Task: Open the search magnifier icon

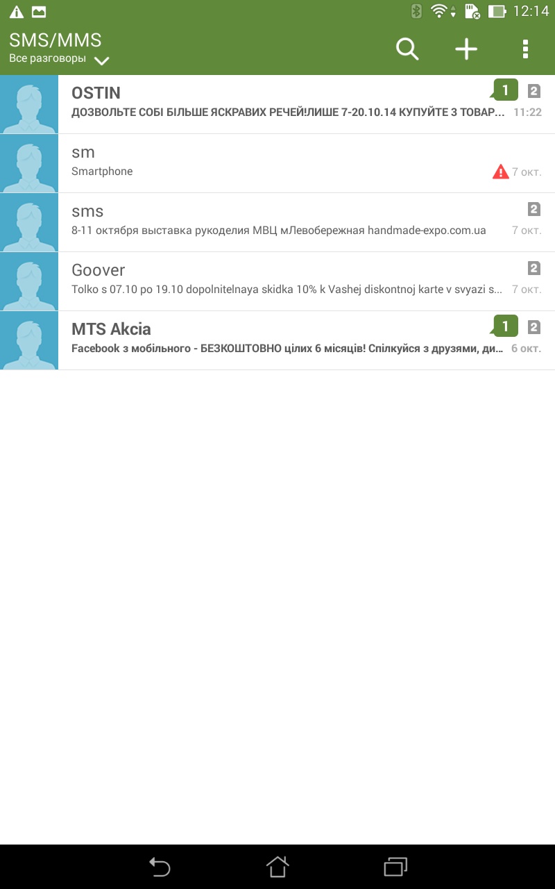Action: 407,49
